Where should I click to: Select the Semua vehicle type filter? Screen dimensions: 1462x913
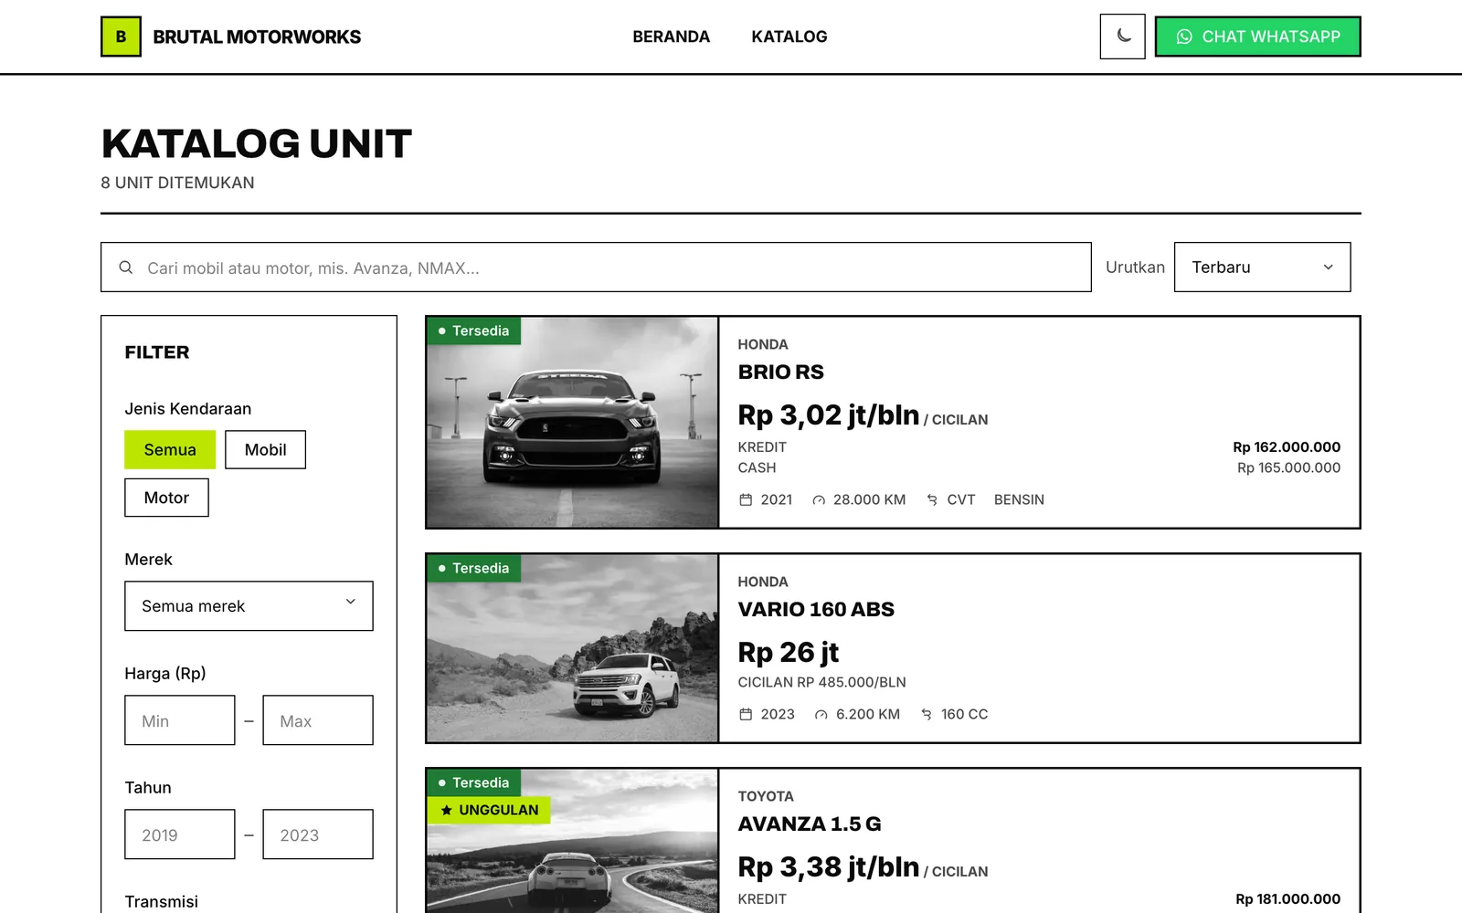coord(170,450)
